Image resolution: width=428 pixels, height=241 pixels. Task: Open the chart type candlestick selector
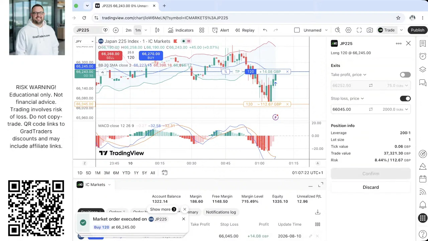tap(157, 30)
